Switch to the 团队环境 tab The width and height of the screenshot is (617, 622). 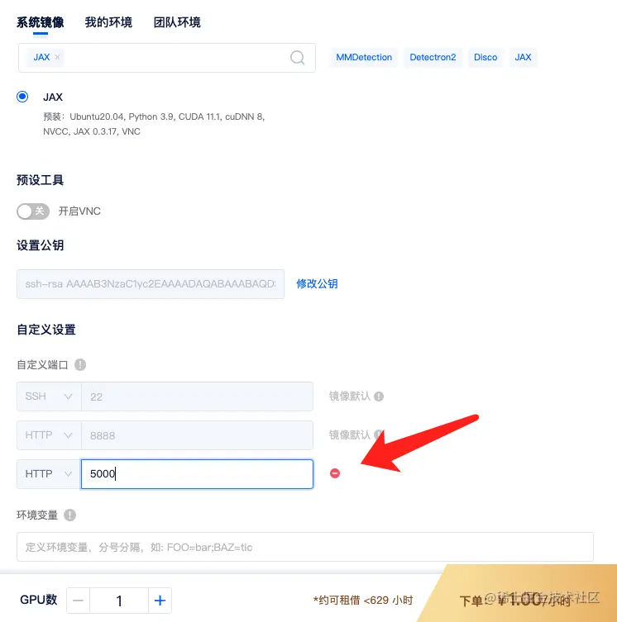[177, 22]
